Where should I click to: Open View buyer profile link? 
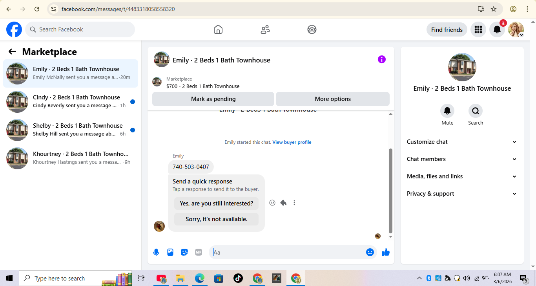(292, 142)
